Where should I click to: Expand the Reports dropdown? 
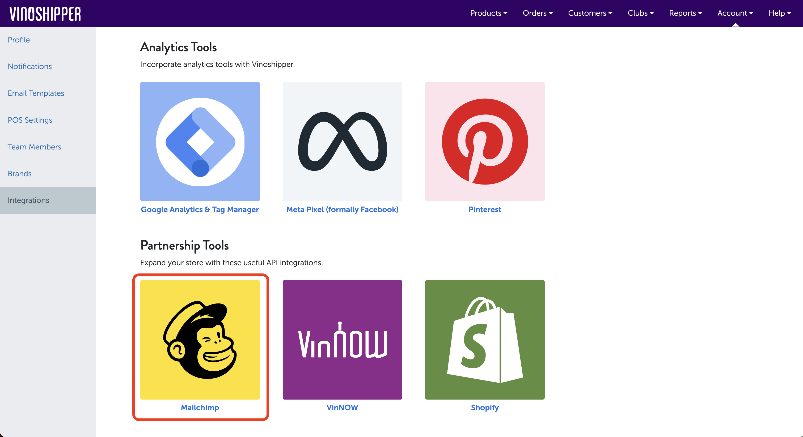tap(685, 13)
